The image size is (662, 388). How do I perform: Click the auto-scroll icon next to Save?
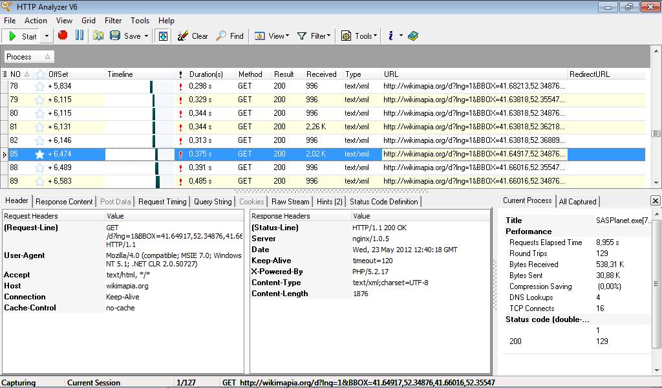click(163, 36)
